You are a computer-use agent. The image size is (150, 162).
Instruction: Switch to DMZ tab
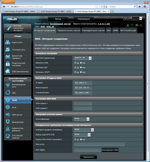(x=109, y=31)
